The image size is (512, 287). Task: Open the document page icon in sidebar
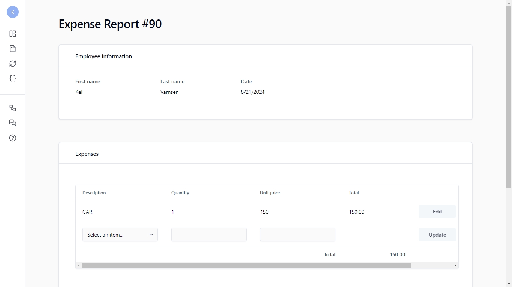tap(13, 49)
